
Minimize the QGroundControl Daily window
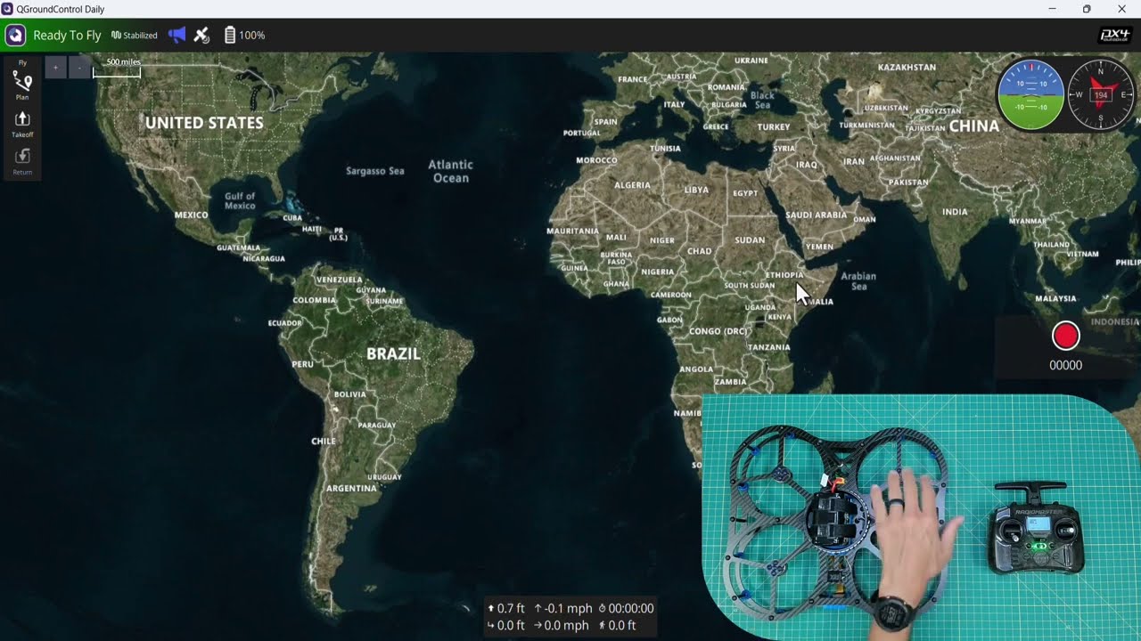1053,9
